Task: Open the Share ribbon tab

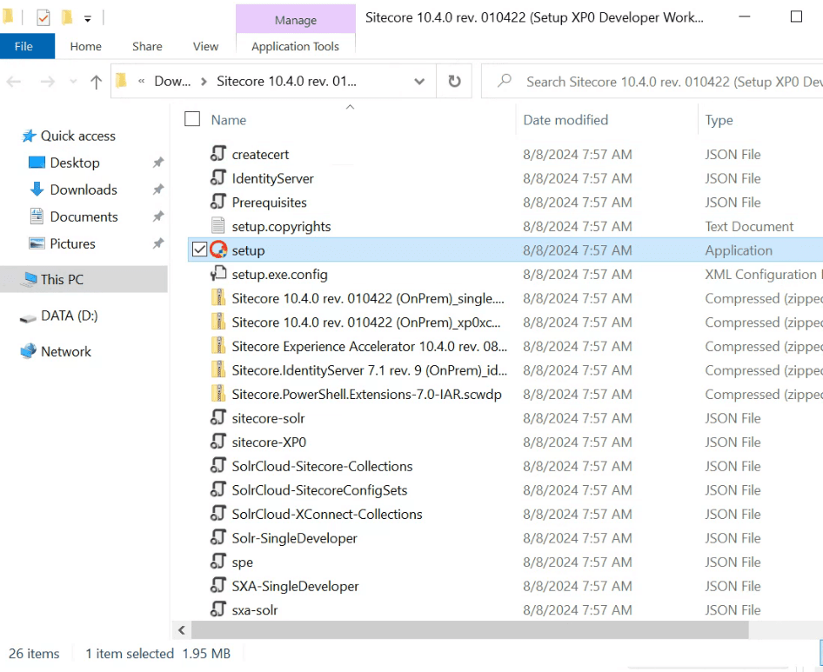Action: coord(147,46)
